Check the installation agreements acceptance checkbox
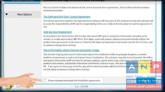Screen dimensions: 165x92 click(45, 80)
